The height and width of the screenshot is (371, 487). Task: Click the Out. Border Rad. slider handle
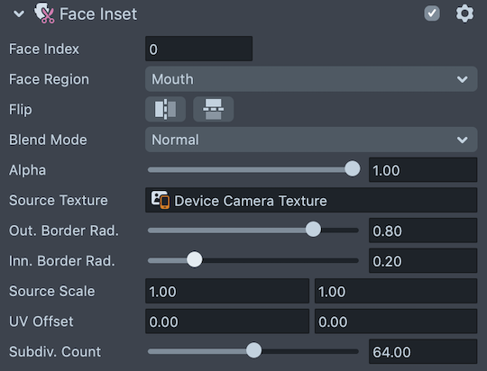pos(313,230)
